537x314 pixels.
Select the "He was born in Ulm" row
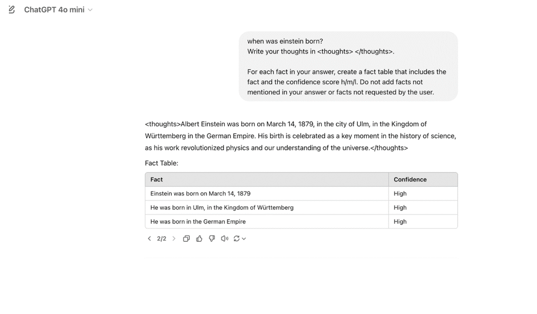click(x=222, y=208)
